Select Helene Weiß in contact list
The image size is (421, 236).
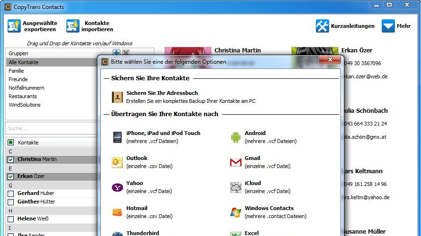[33, 219]
